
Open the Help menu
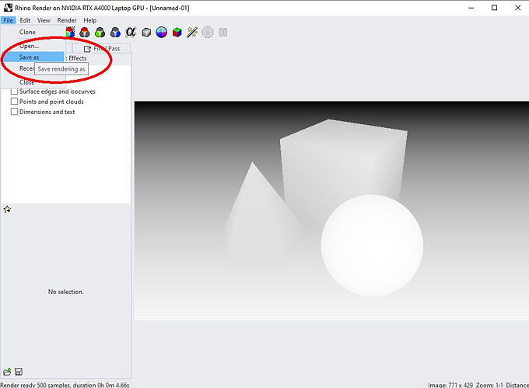90,20
